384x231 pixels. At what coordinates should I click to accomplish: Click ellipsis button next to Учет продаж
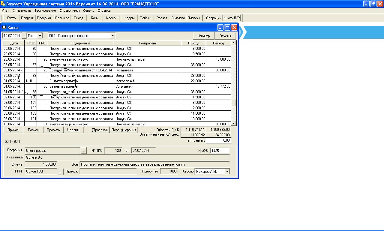[x=84, y=151]
